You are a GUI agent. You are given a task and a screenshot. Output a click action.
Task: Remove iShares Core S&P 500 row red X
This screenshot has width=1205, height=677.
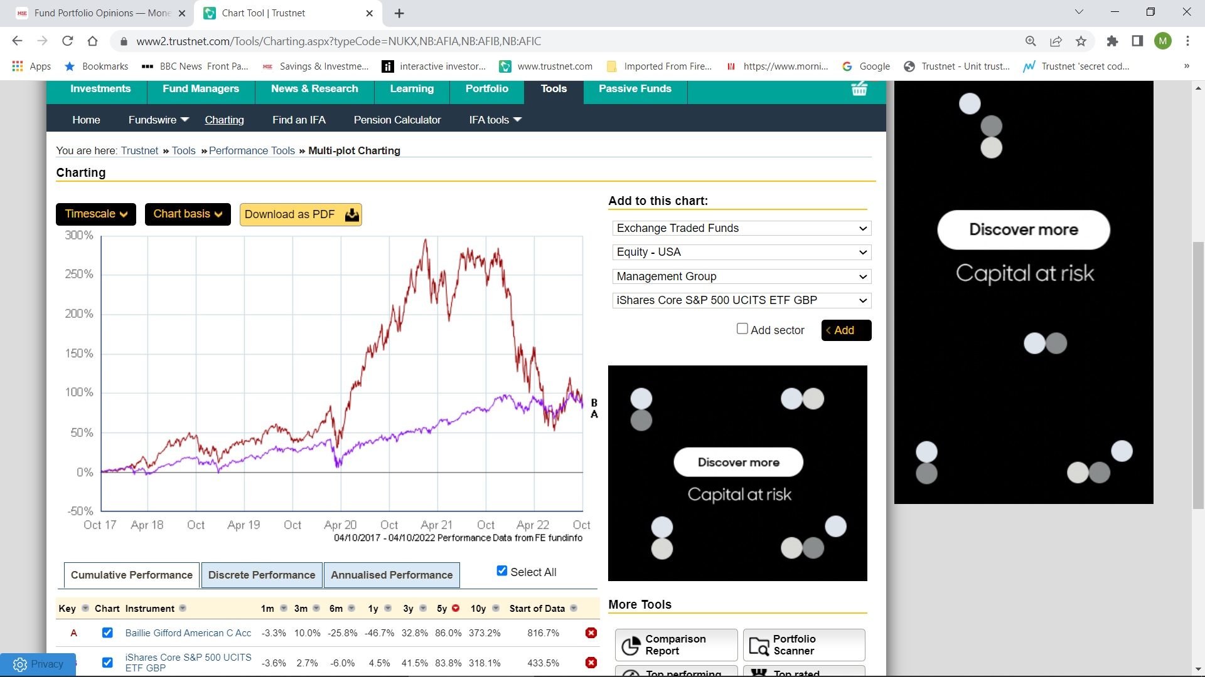pyautogui.click(x=591, y=663)
